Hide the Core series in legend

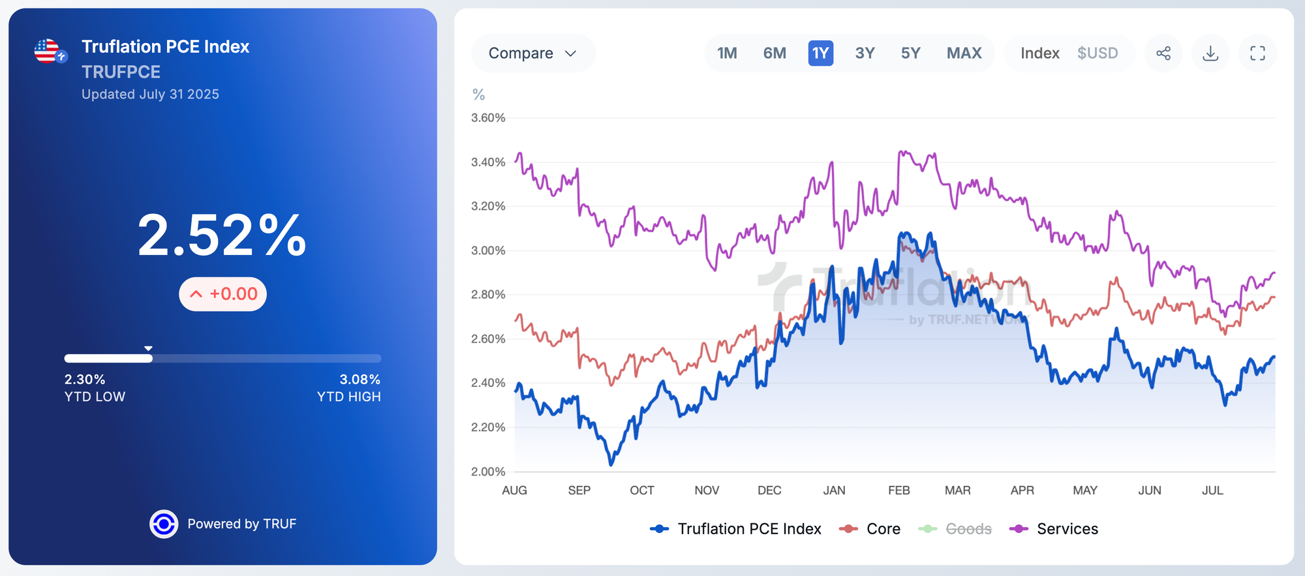(x=870, y=529)
